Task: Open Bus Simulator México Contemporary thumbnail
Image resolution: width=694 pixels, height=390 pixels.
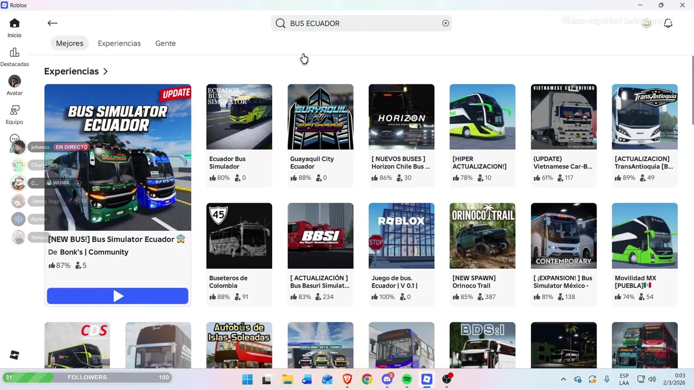Action: click(x=564, y=236)
